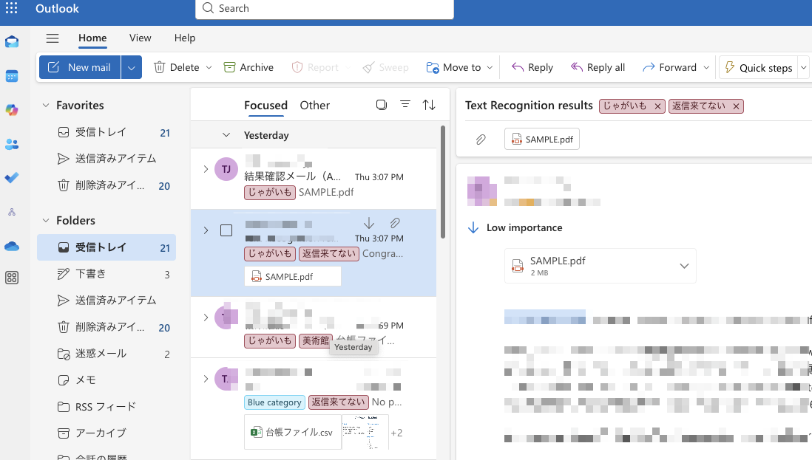Open Mail app in left rail
Screen dimensions: 812x460
pos(12,42)
